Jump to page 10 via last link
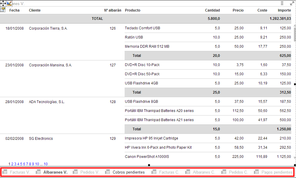 [46, 164]
